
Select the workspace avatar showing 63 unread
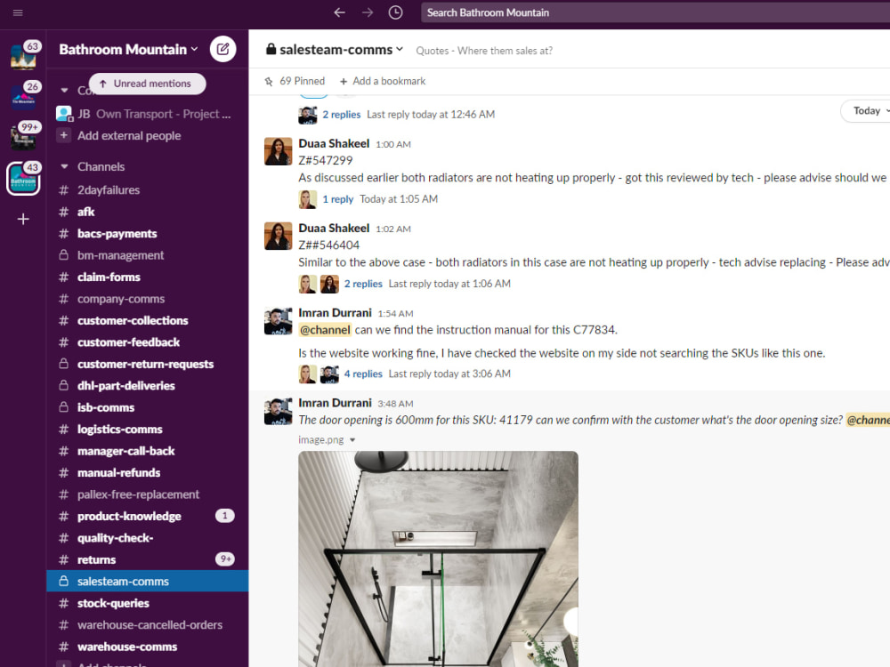coord(22,55)
